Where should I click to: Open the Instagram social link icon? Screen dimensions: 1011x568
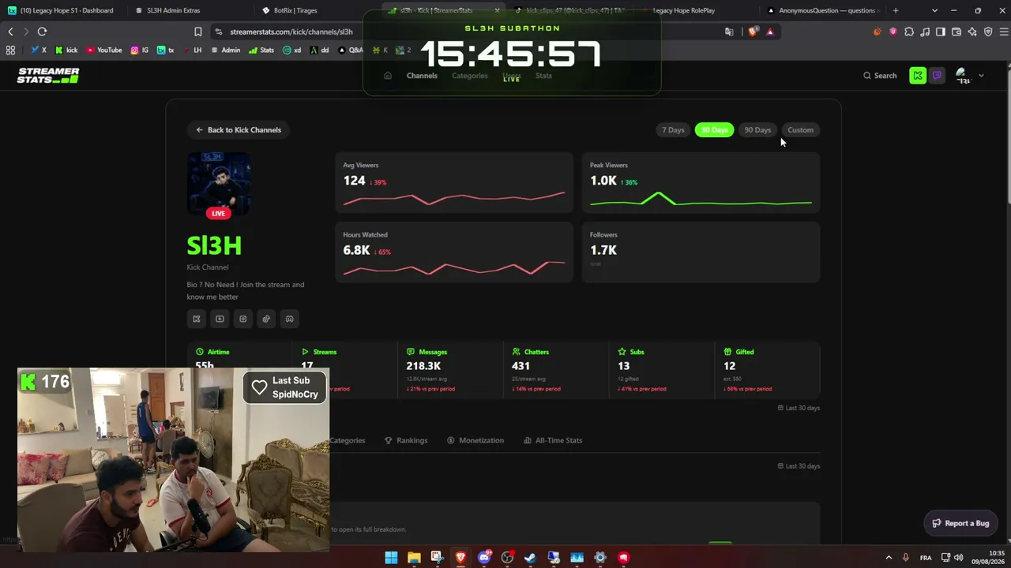[243, 319]
